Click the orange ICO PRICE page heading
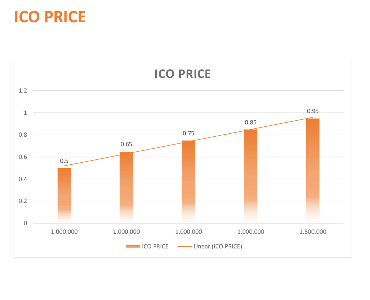This screenshot has height=300, width=370. pos(50,17)
